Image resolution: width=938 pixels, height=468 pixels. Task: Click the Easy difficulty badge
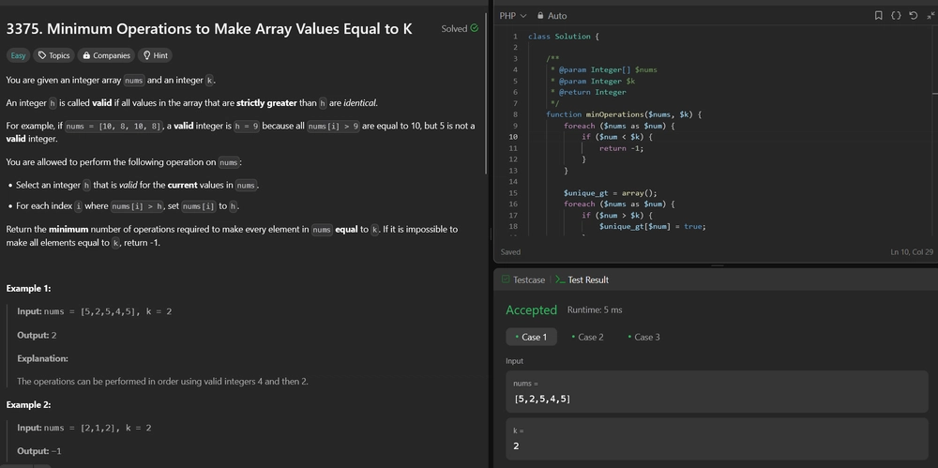[18, 55]
